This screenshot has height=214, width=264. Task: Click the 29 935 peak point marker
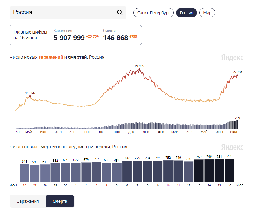(x=139, y=69)
